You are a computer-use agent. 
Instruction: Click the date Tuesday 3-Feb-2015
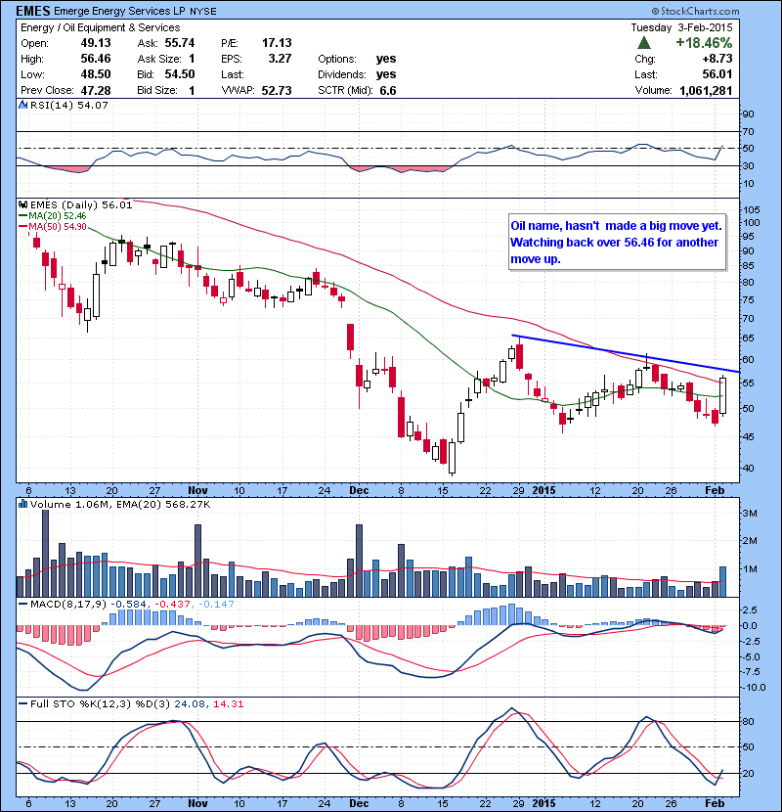coord(681,27)
